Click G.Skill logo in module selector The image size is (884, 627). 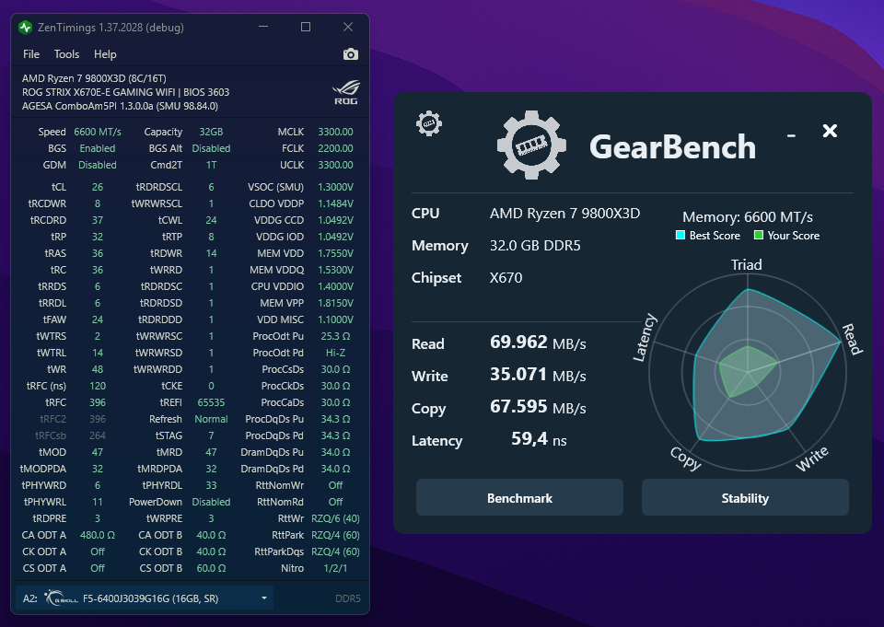pos(61,598)
